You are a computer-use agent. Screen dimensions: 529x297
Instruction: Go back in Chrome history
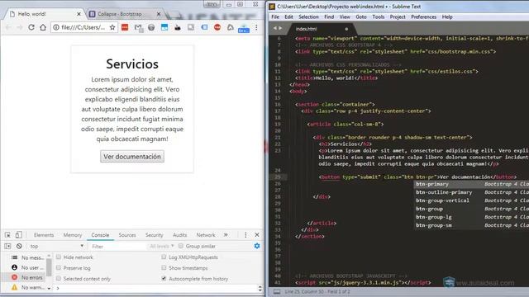click(x=8, y=27)
